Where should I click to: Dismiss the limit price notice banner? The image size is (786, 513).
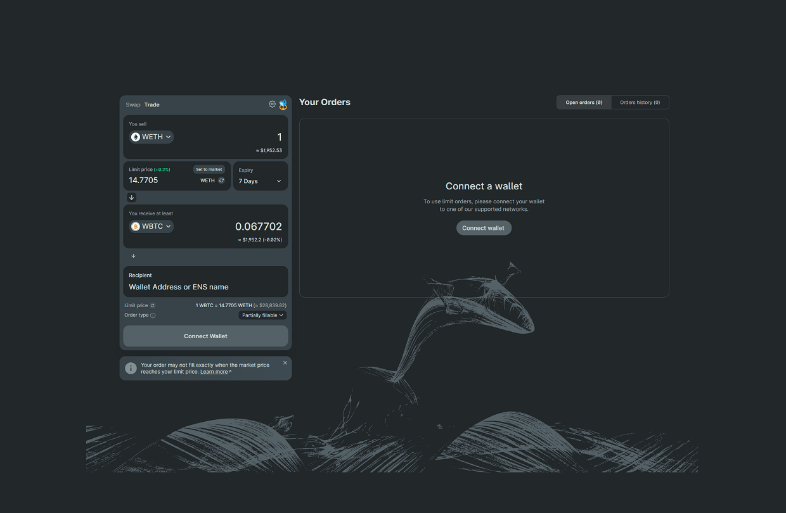pos(285,363)
